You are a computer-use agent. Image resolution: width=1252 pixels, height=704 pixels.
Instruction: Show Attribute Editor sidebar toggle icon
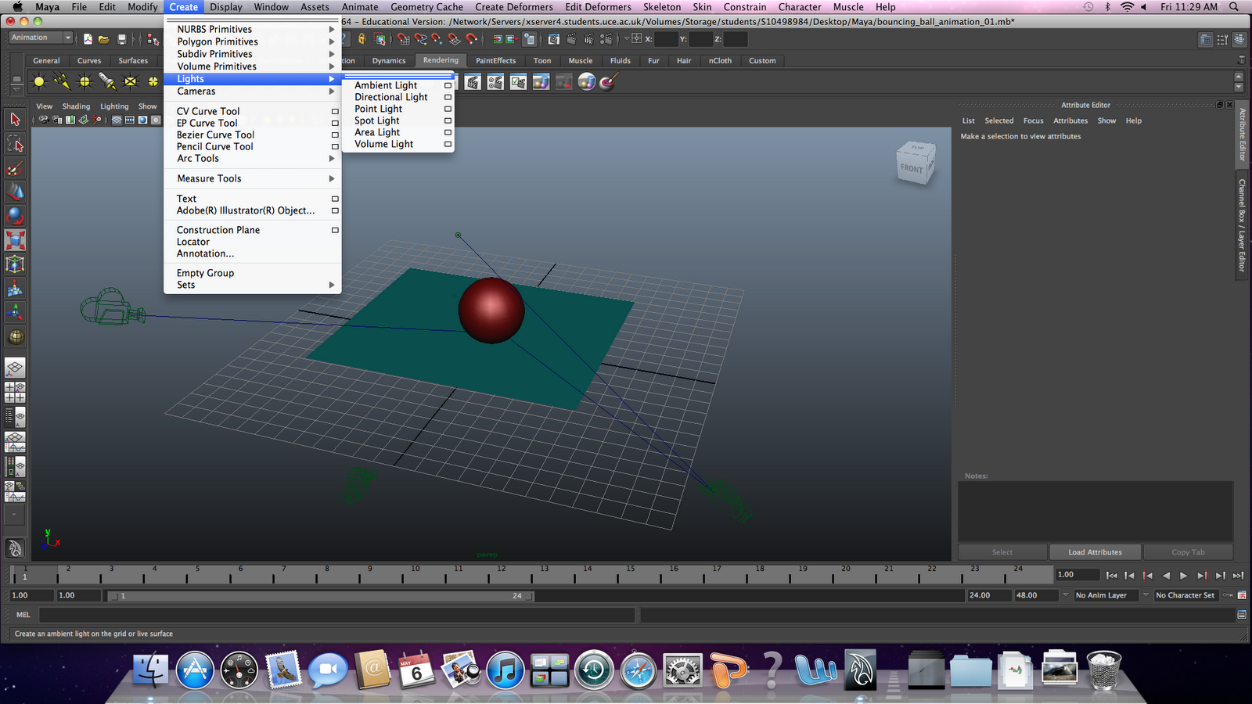(x=1206, y=38)
